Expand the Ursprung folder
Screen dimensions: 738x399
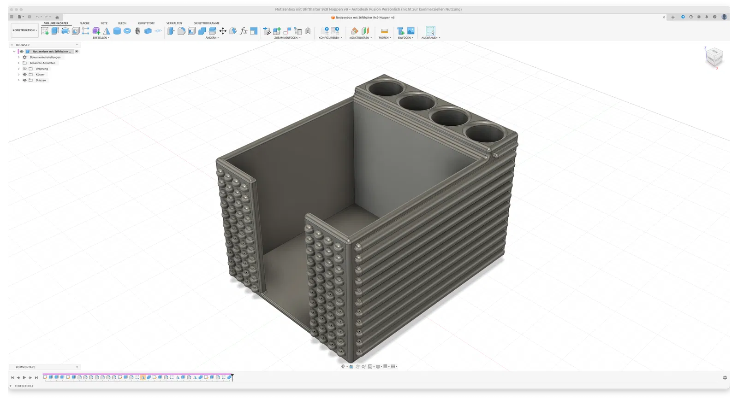click(19, 69)
